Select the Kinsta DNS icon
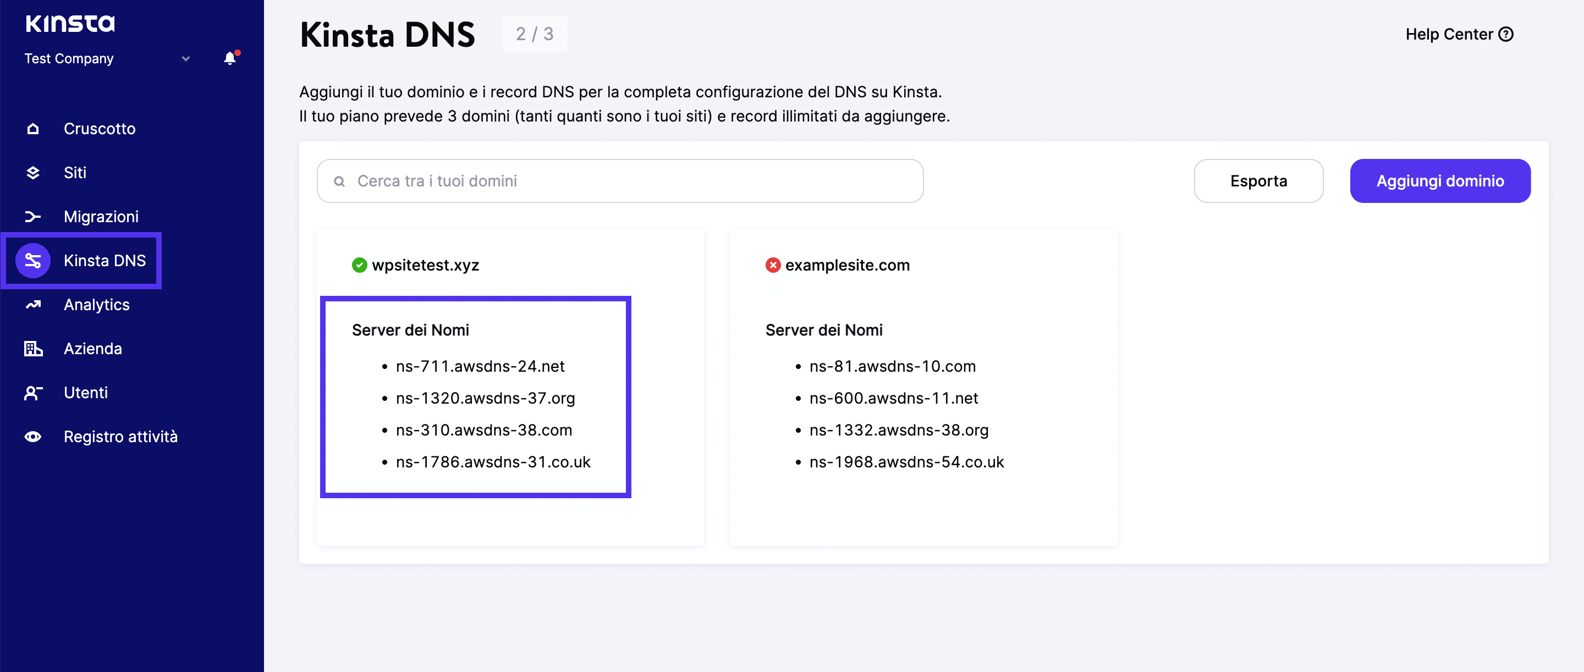Screen dimensions: 1584x672 [32, 261]
